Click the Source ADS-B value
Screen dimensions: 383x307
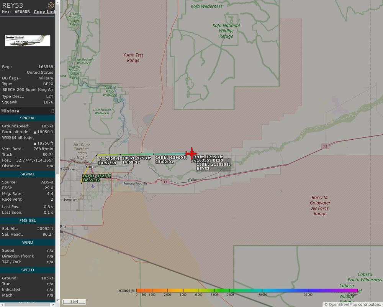click(x=47, y=182)
